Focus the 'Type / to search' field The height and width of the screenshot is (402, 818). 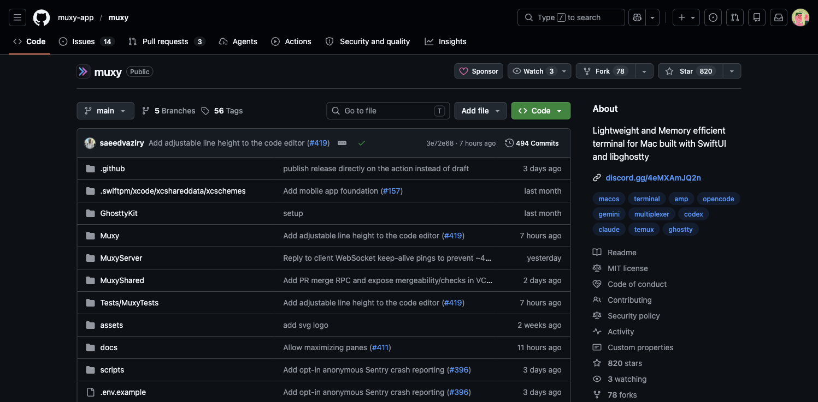pos(571,17)
